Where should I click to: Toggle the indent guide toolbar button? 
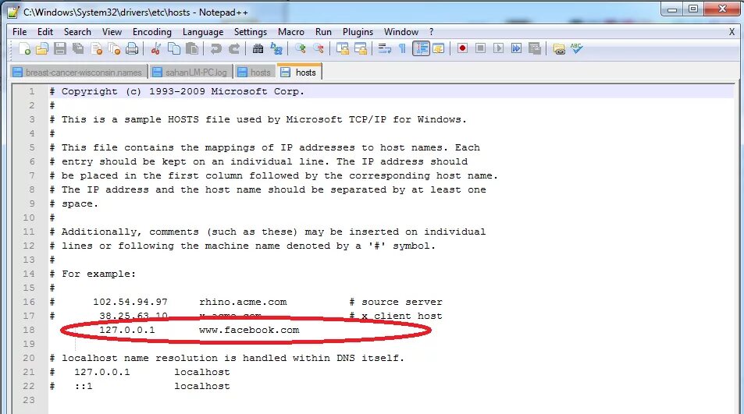[x=421, y=48]
